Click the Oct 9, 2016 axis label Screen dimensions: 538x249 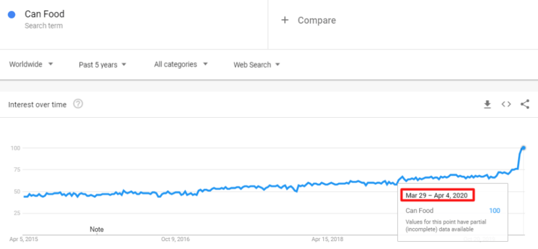pos(176,239)
